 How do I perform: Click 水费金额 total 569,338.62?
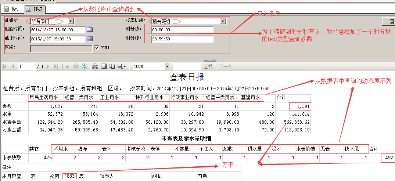pyautogui.click(x=296, y=122)
